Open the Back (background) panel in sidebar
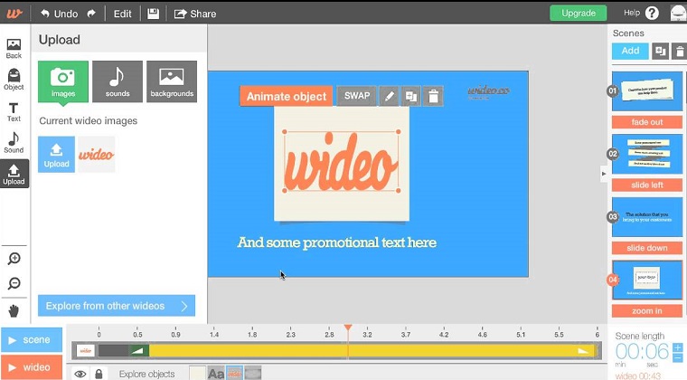687x380 pixels. tap(14, 49)
